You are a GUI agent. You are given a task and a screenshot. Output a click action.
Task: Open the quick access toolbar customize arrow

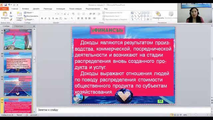click(x=18, y=5)
